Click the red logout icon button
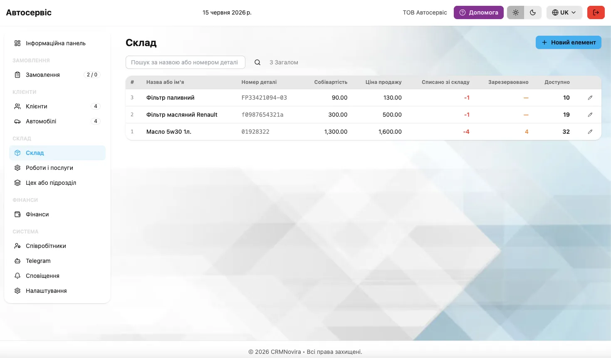This screenshot has width=611, height=358. click(596, 12)
